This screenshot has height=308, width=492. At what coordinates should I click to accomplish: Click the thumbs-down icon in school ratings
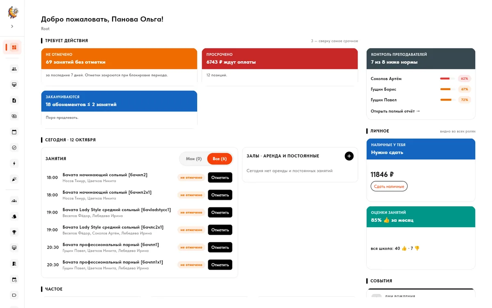tap(417, 248)
